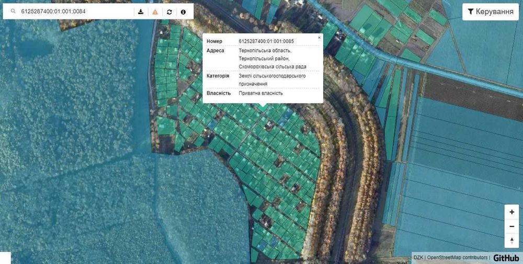The width and height of the screenshot is (523, 264).
Task: Reset map rotation compass arrow
Action: 511,240
